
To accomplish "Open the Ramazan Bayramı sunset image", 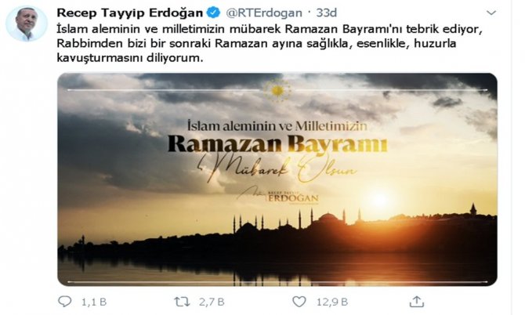I will pyautogui.click(x=277, y=179).
